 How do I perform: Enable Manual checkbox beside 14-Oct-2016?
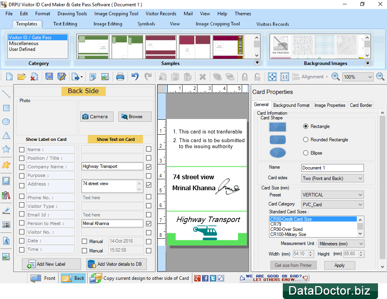pyautogui.click(x=84, y=241)
